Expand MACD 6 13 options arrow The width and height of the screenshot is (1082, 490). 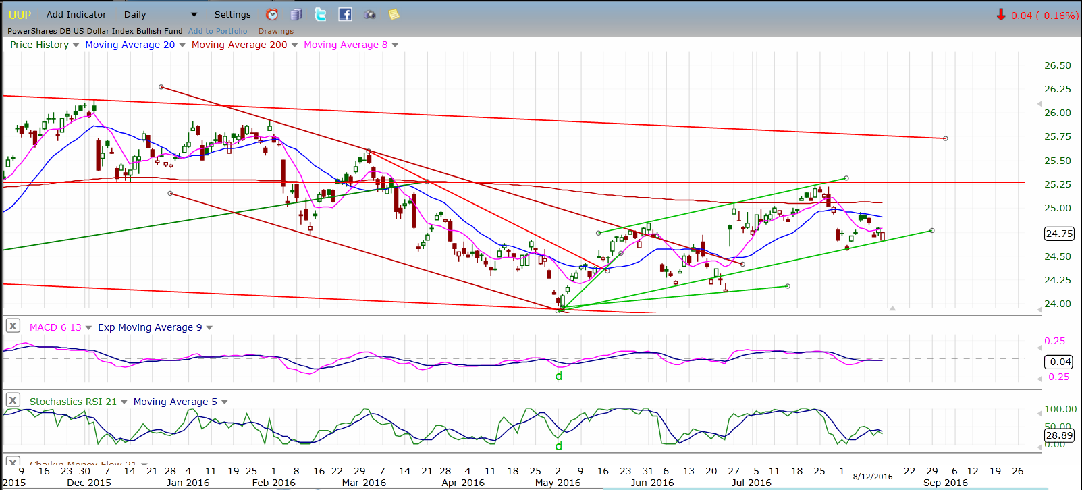pyautogui.click(x=88, y=328)
